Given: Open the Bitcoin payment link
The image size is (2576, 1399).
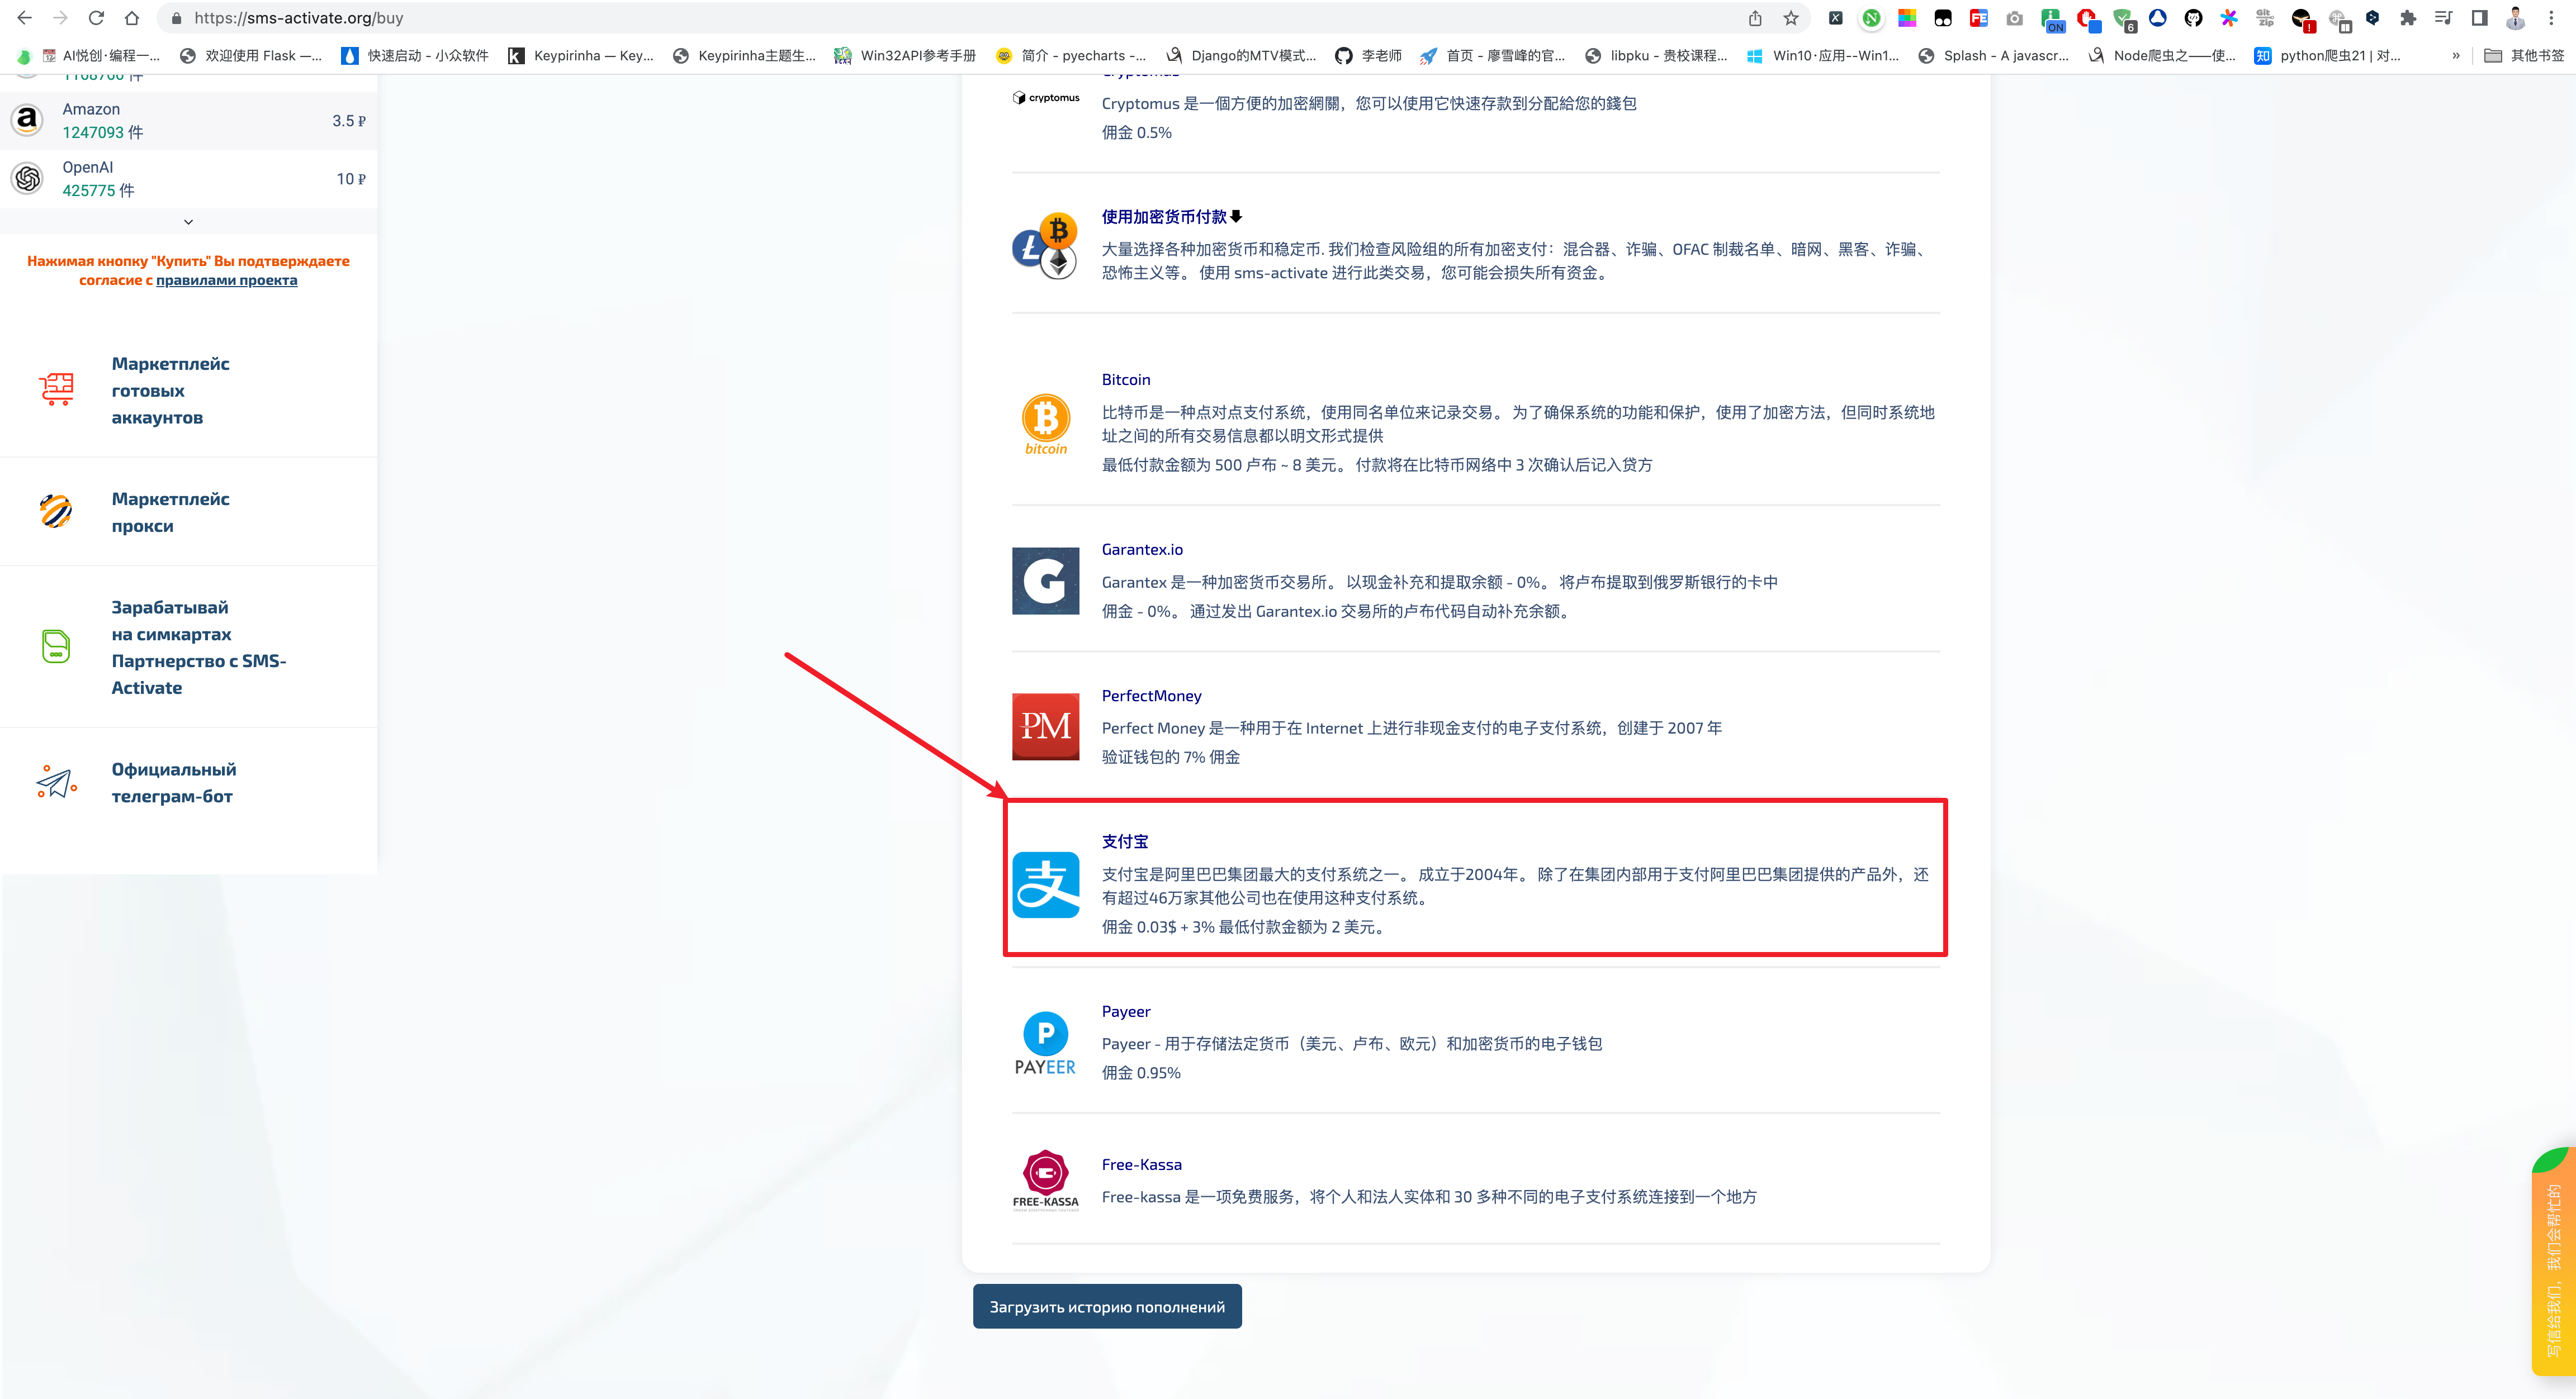Looking at the screenshot, I should [1126, 380].
